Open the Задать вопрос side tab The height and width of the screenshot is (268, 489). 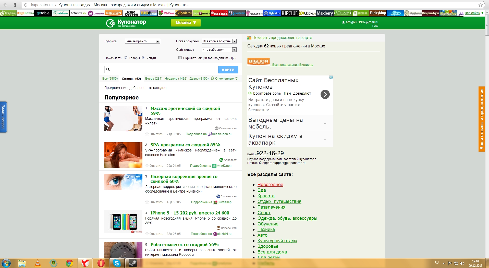tap(3, 117)
